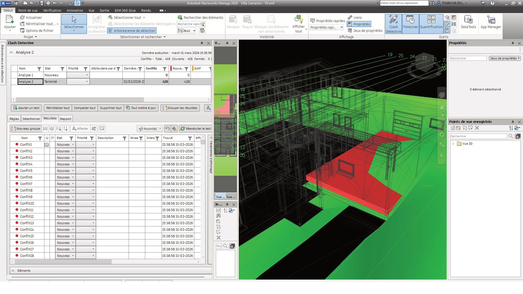Sort saved viewpoints alphabetically

point(511,128)
